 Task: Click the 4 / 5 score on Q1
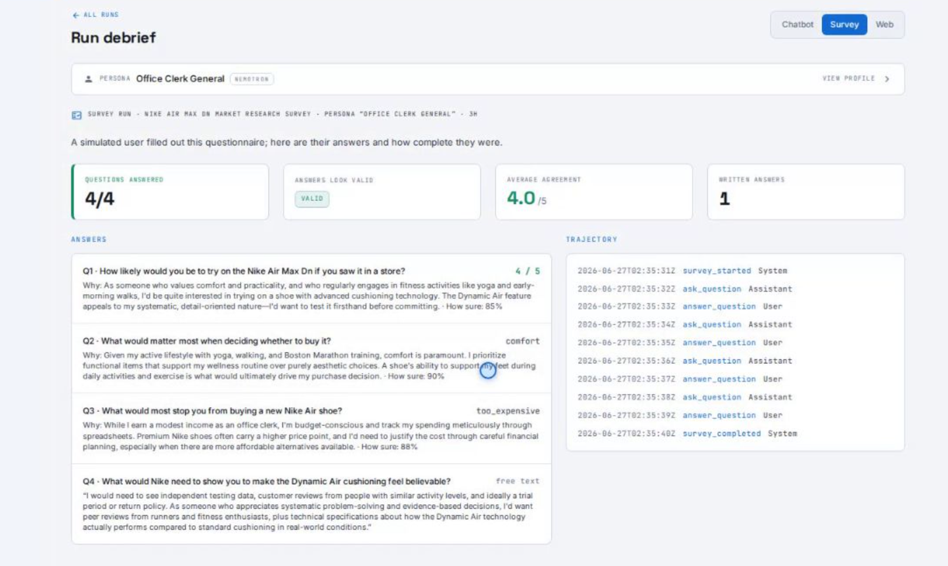tap(528, 271)
